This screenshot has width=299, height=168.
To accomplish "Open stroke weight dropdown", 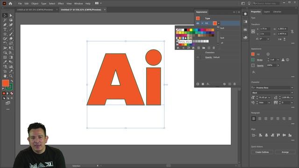I will (278, 60).
